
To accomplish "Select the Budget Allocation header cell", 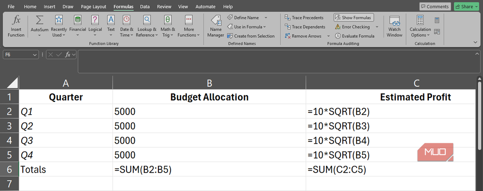I will pos(209,97).
